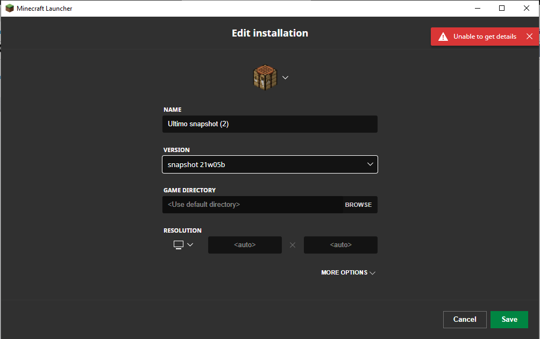Viewport: 540px width, 339px height.
Task: Click the 'Unable to get details' message text
Action: coord(485,37)
